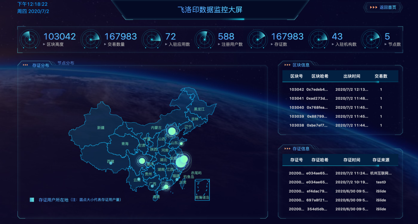Select the 入驻机构数 radar icon
Image resolution: width=418 pixels, height=224 pixels.
click(319, 39)
